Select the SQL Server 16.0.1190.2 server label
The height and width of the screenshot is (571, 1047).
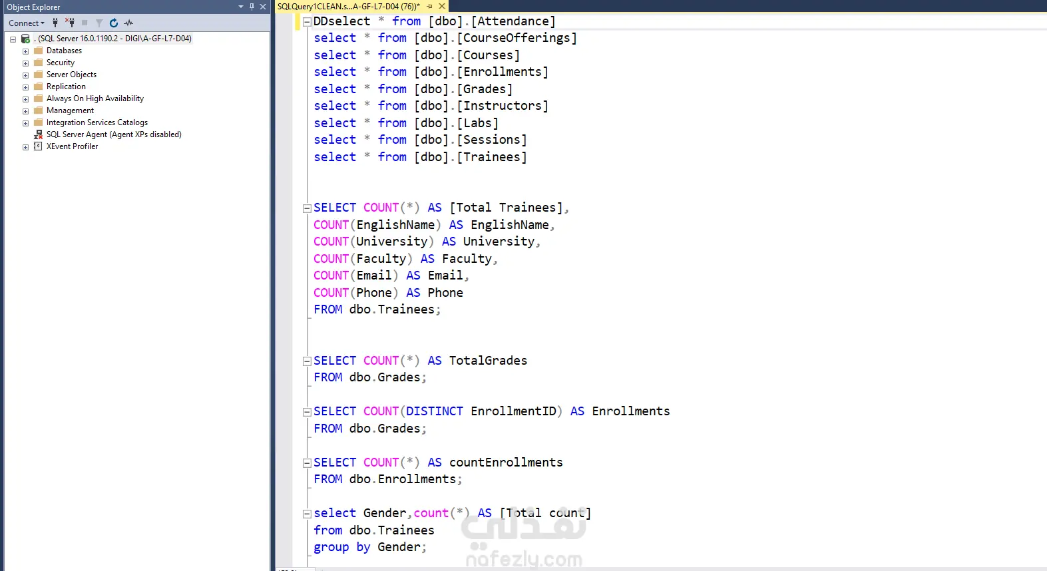(112, 39)
